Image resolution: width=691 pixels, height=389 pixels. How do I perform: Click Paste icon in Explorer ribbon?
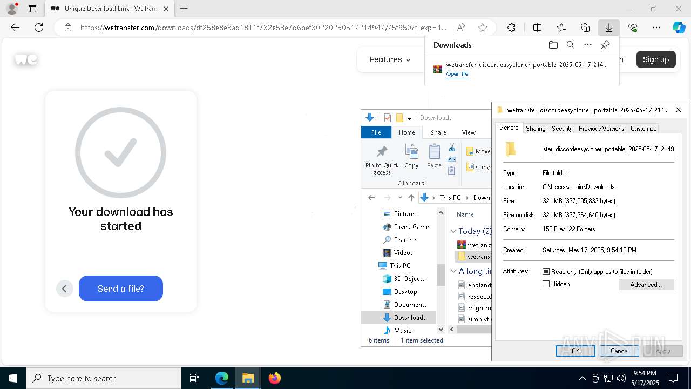click(x=434, y=157)
